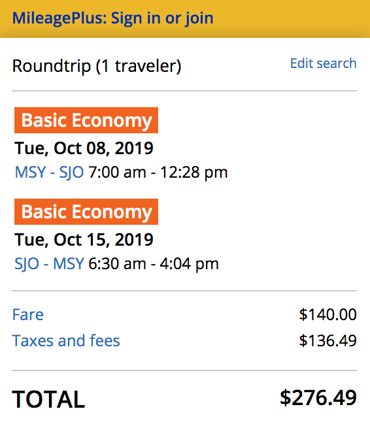Click the Edit search link

point(323,63)
